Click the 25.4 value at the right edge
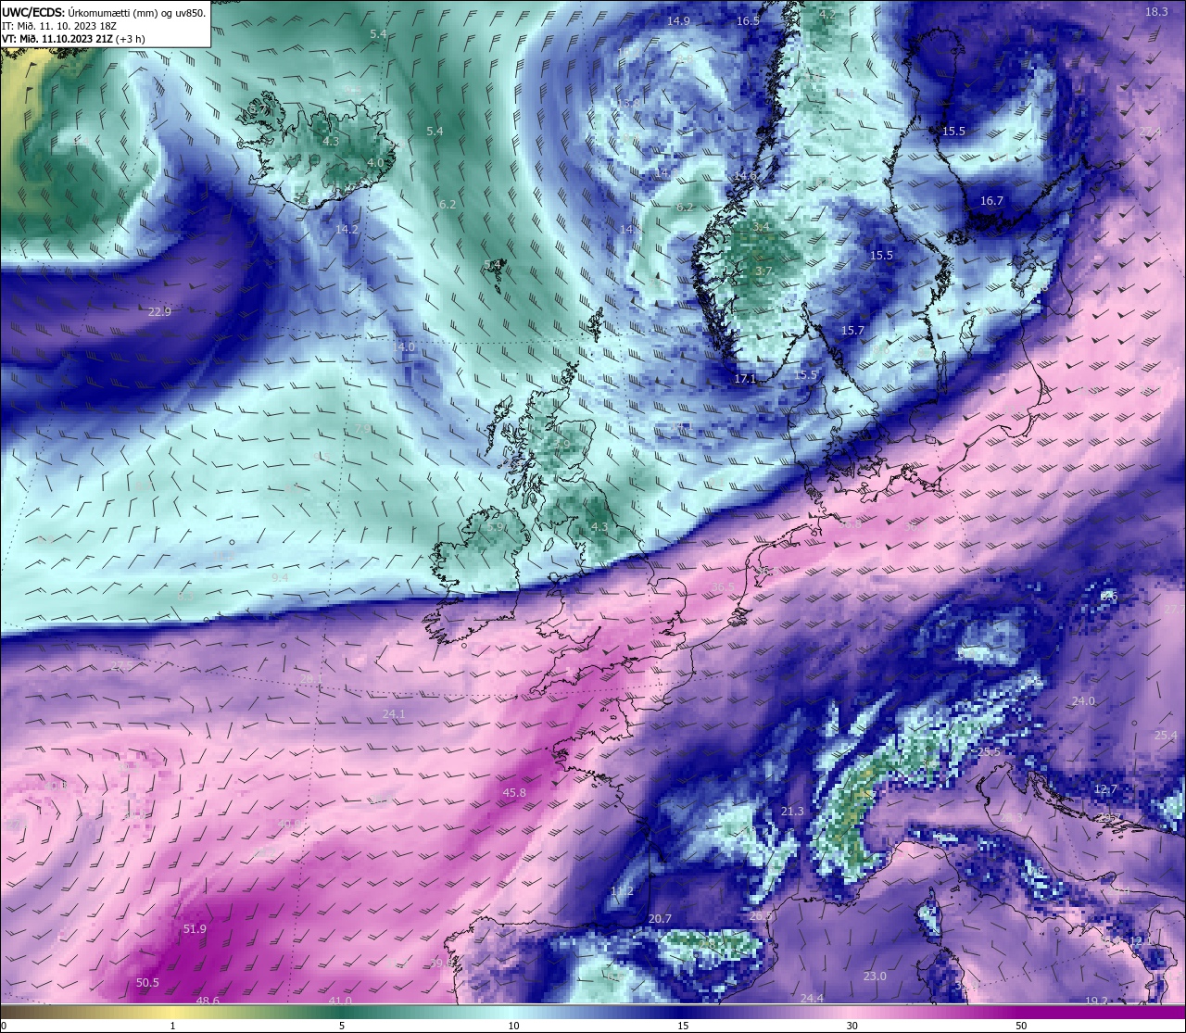 pyautogui.click(x=1166, y=736)
